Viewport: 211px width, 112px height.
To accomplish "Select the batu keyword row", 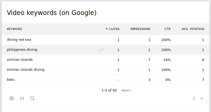I will (x=11, y=79).
